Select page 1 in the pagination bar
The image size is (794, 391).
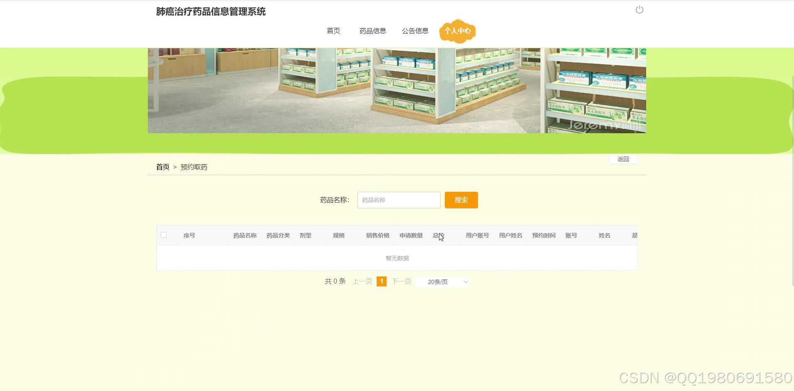click(x=381, y=281)
